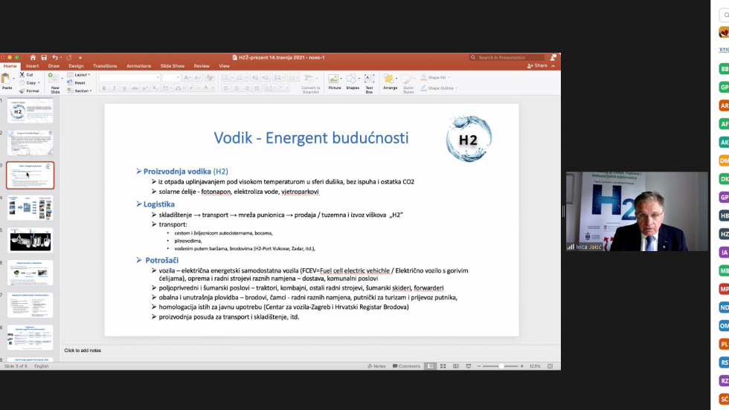Save the presentation with the disk icon
This screenshot has height=410, width=729.
click(x=44, y=58)
